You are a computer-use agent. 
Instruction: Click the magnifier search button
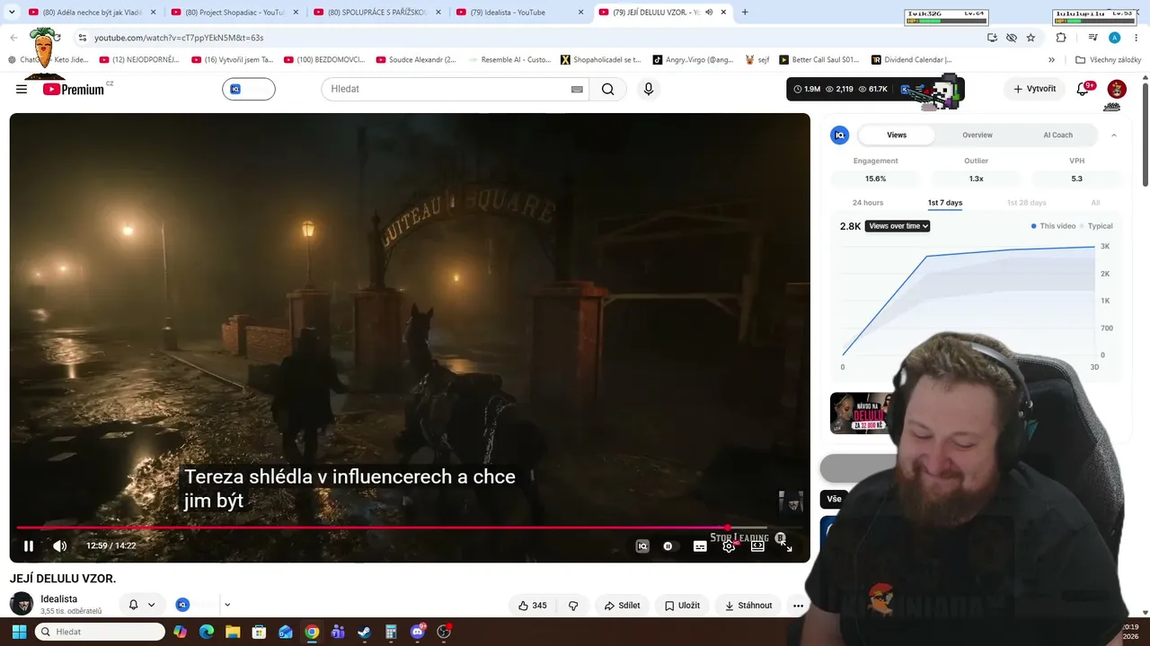click(608, 89)
